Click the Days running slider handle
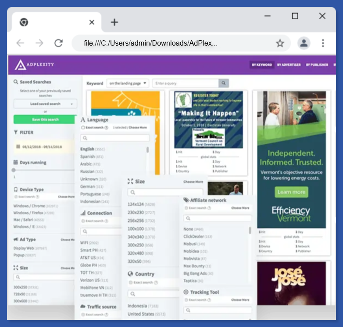Image resolution: width=343 pixels, height=327 pixels. [x=14, y=170]
